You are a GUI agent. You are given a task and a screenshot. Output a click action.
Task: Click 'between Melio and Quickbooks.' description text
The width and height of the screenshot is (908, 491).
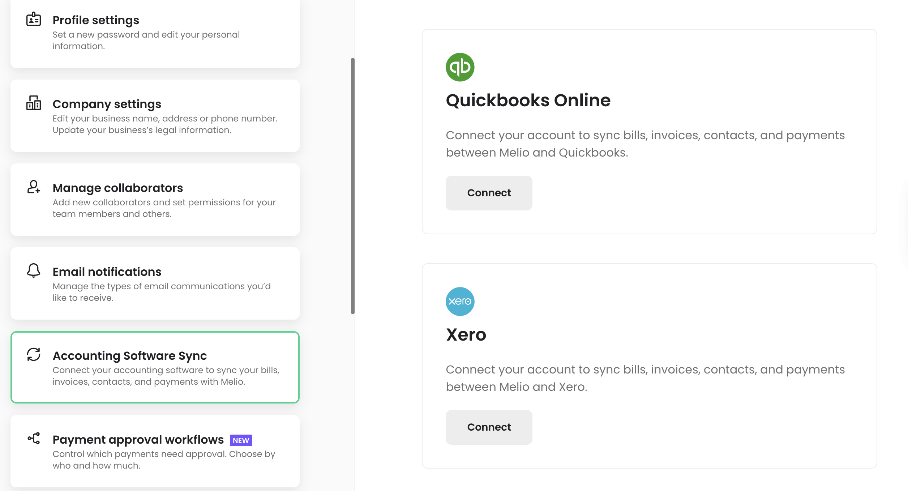pos(537,153)
